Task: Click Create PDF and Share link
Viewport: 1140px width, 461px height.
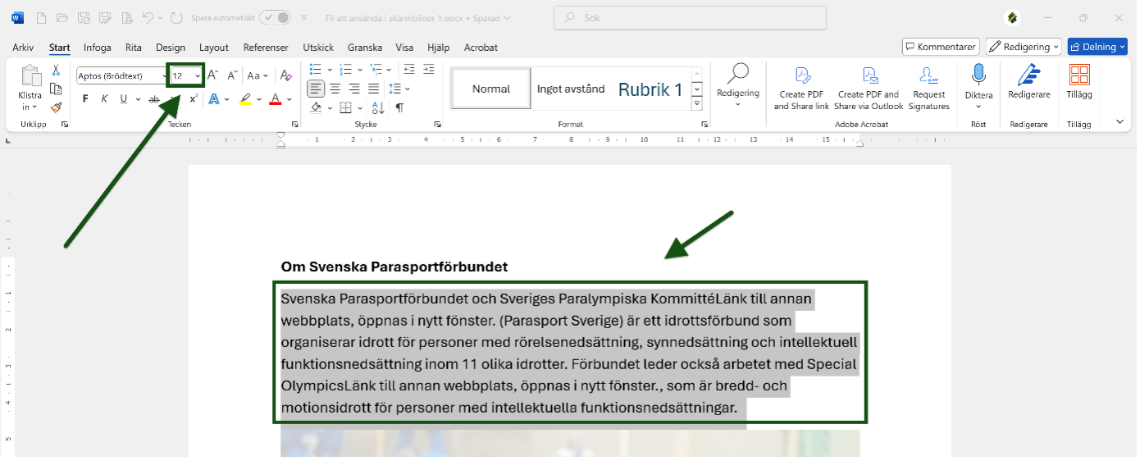Action: click(x=801, y=89)
